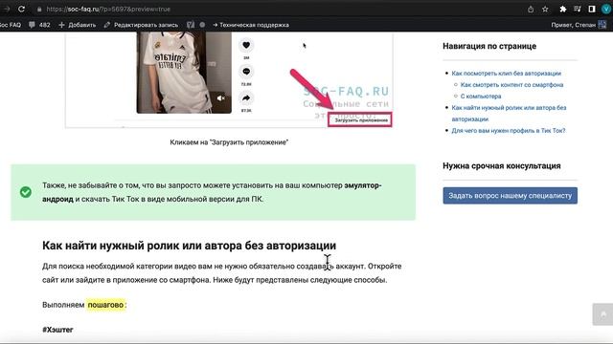Open link Как посмотреть клип без авторизации

click(507, 74)
